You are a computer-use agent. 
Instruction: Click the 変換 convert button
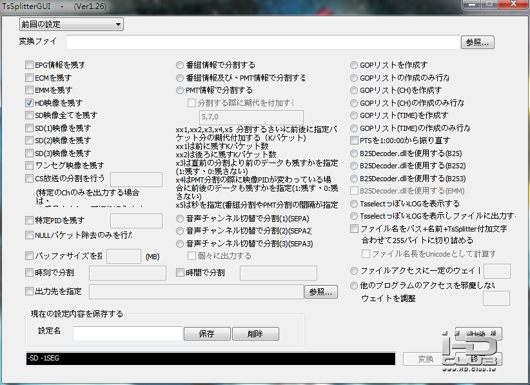tap(425, 359)
